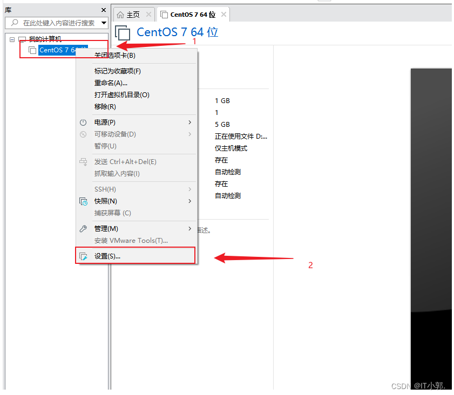454x395 pixels.
Task: Collapse the My Computer (我的计算机) tree node
Action: pyautogui.click(x=12, y=39)
